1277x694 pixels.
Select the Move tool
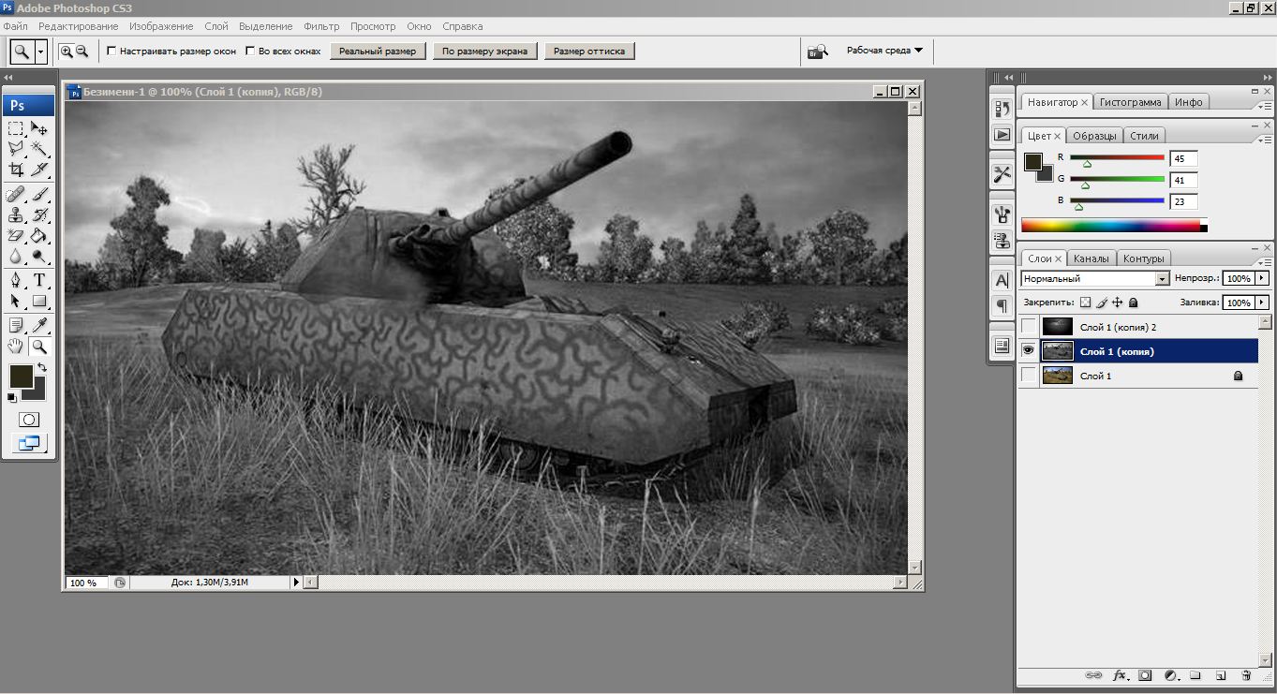pos(39,128)
